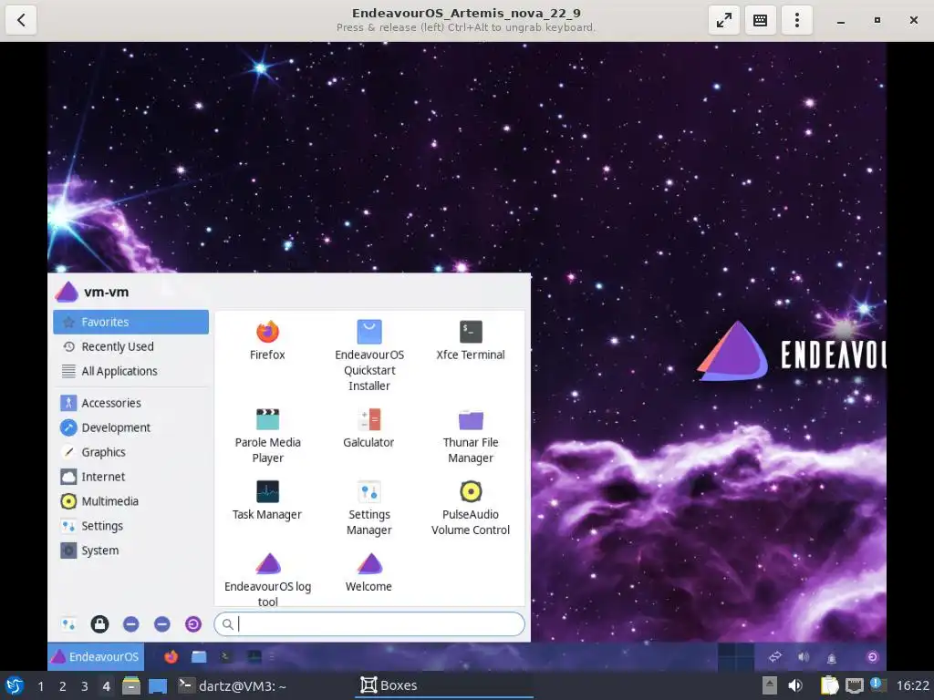
Task: Click the vm-vm user profile picture
Action: pyautogui.click(x=67, y=292)
